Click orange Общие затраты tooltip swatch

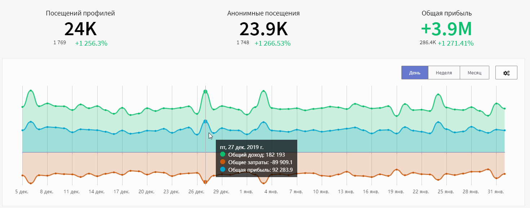(x=223, y=162)
